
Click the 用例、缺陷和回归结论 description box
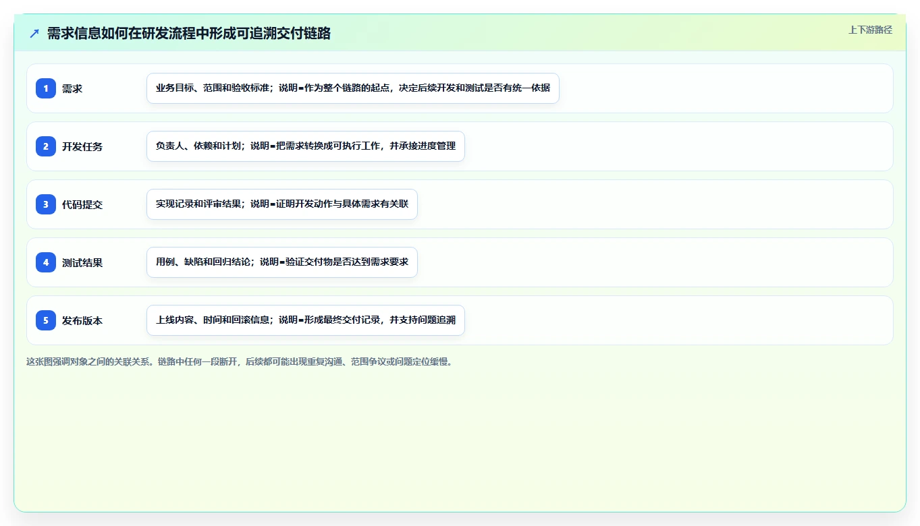point(282,262)
